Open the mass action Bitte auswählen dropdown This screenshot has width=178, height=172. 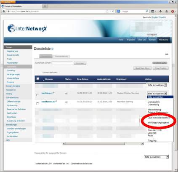(156, 157)
